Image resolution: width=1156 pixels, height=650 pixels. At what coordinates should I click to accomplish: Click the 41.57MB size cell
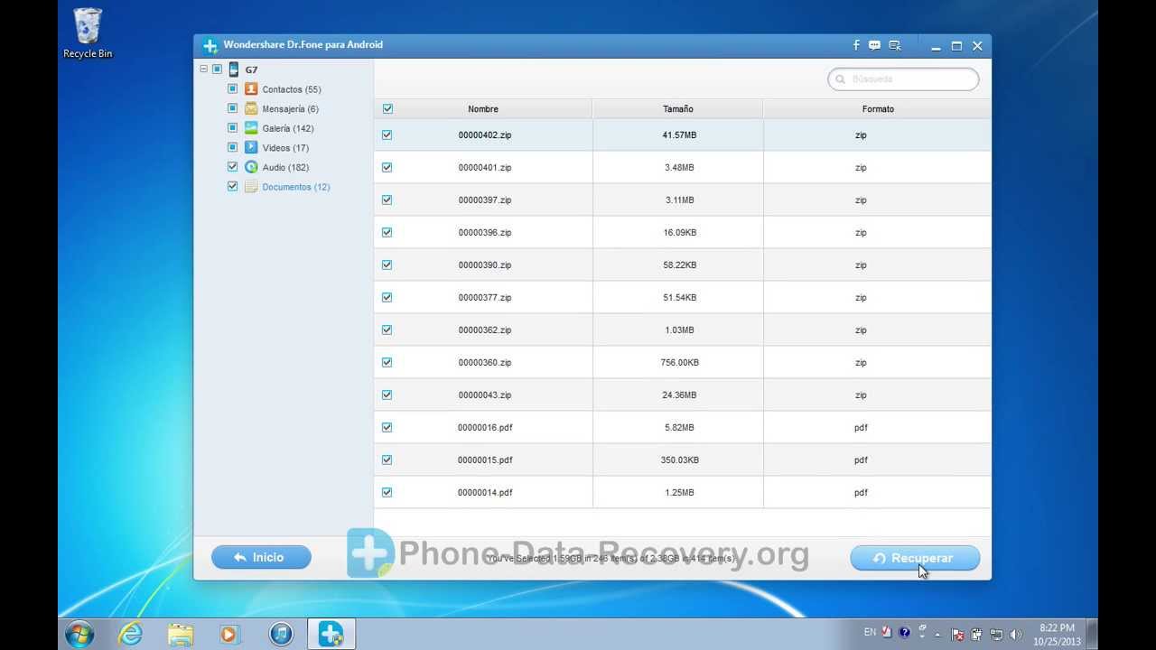pos(679,135)
